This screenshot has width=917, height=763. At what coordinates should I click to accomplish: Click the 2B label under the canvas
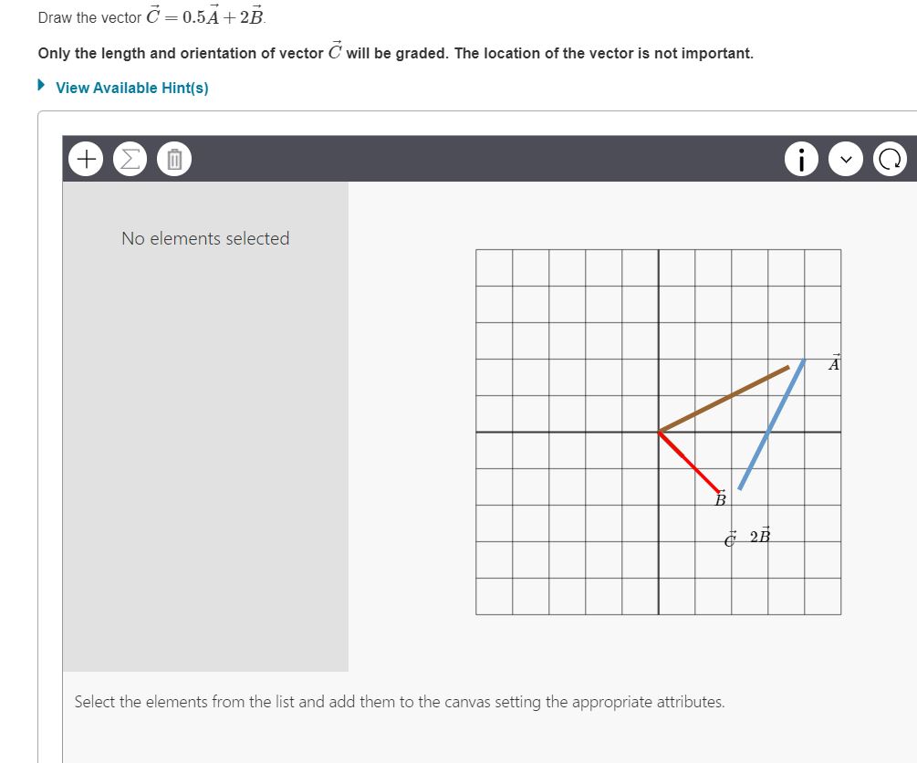758,537
